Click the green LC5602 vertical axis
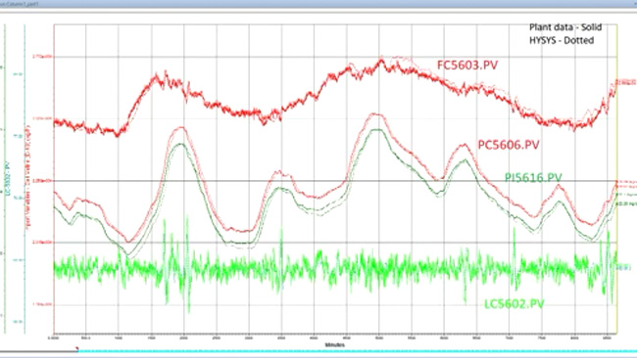The height and width of the screenshot is (358, 637). [x=5, y=178]
